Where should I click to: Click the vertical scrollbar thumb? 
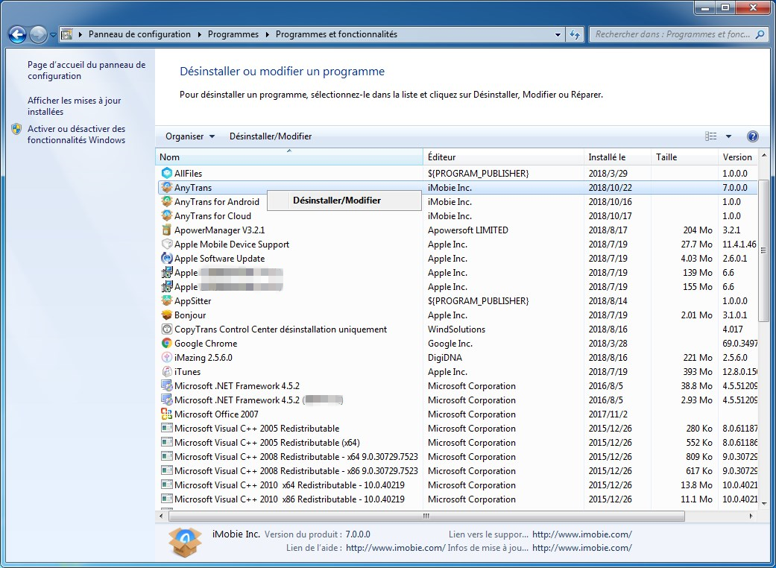pyautogui.click(x=764, y=251)
